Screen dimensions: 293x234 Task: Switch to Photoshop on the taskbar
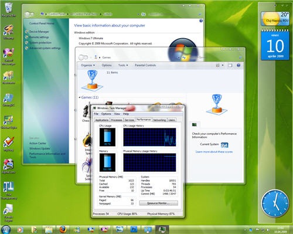point(134,229)
